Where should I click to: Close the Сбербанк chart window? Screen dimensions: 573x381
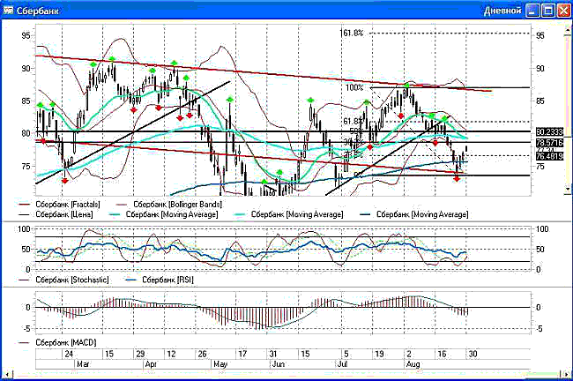point(563,11)
